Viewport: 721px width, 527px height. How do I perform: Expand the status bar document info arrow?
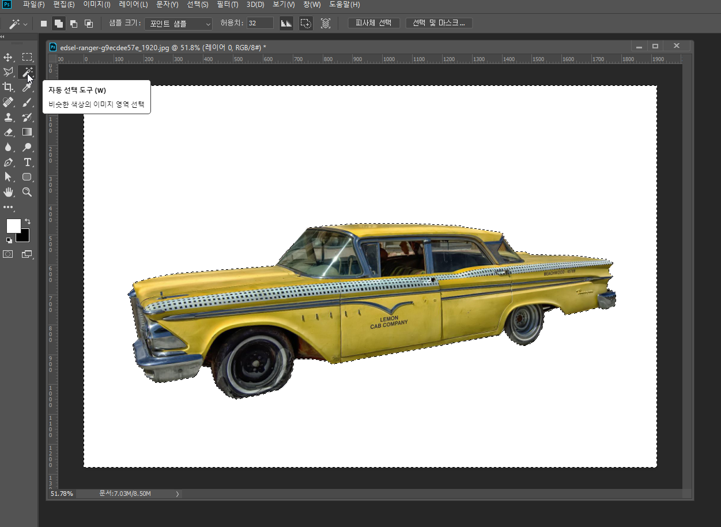(178, 494)
